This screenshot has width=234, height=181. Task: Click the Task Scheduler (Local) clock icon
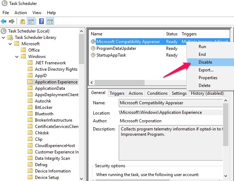tap(4, 31)
